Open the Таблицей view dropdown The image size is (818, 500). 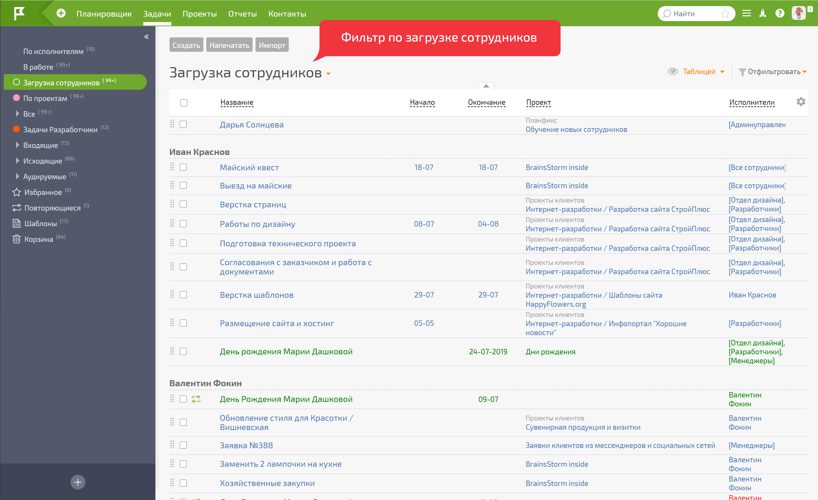704,72
